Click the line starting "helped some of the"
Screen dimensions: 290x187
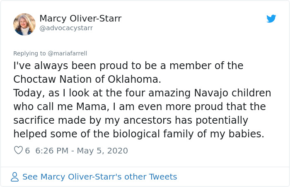pos(138,134)
